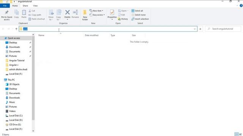Click the Rename icon
This screenshot has width=243, height=136.
click(75, 12)
